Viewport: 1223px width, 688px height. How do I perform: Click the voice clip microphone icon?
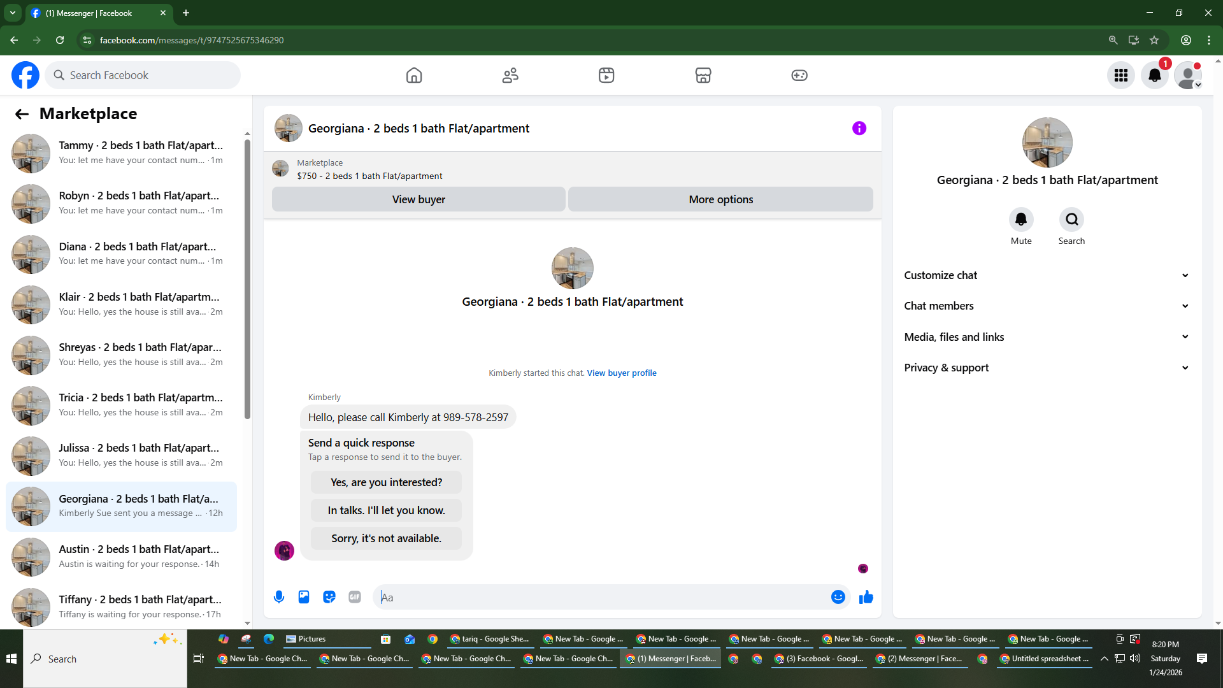[279, 597]
